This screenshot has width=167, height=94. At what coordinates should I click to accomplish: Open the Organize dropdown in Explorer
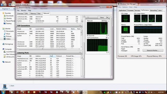pyautogui.click(x=6, y=9)
